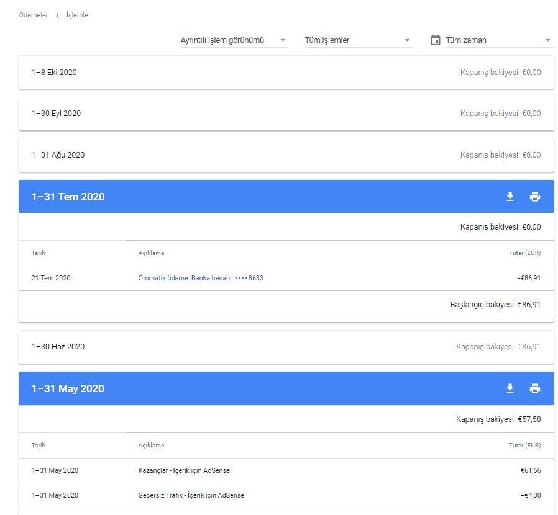The image size is (558, 515).
Task: Click the İşlemler breadcrumb
Action: coord(78,15)
